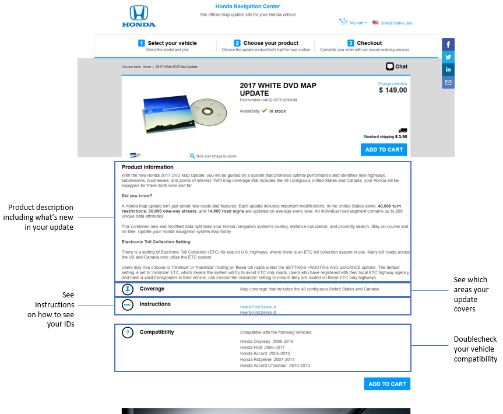Click the Product information heading
Screen dimensions: 503x414
pyautogui.click(x=147, y=167)
